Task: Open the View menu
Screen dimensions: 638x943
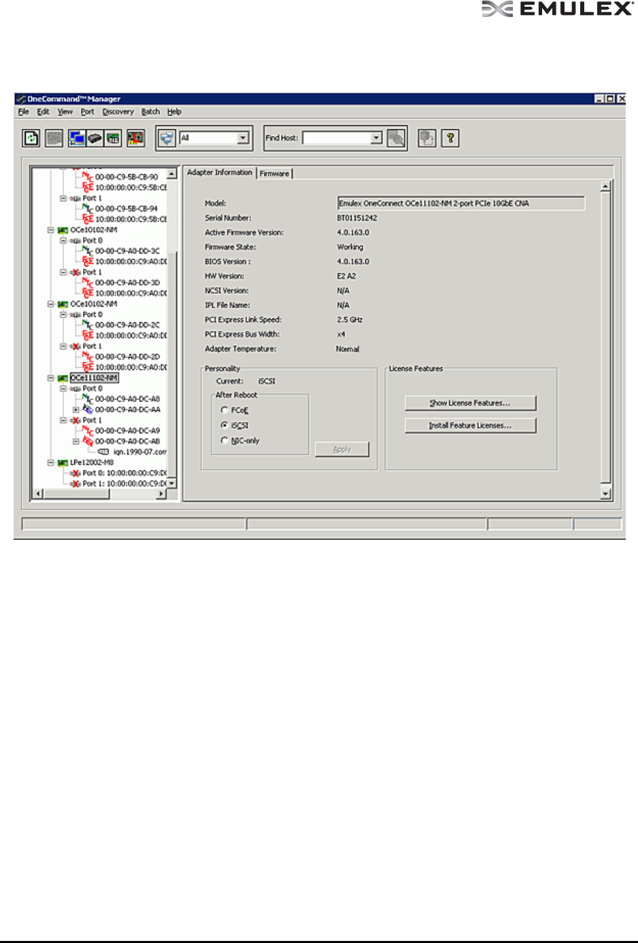Action: 65,112
